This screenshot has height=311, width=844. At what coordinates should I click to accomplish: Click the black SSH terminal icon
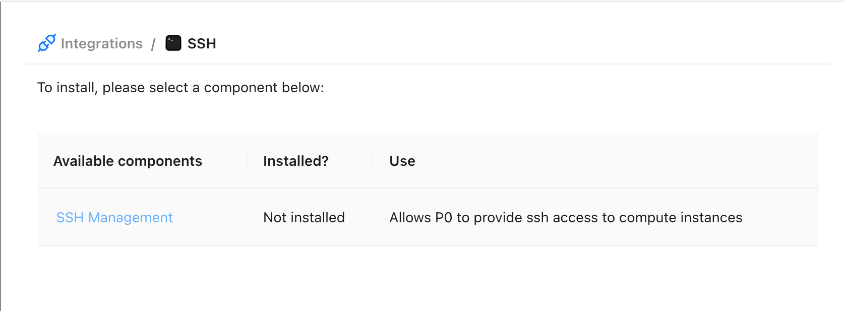[173, 43]
